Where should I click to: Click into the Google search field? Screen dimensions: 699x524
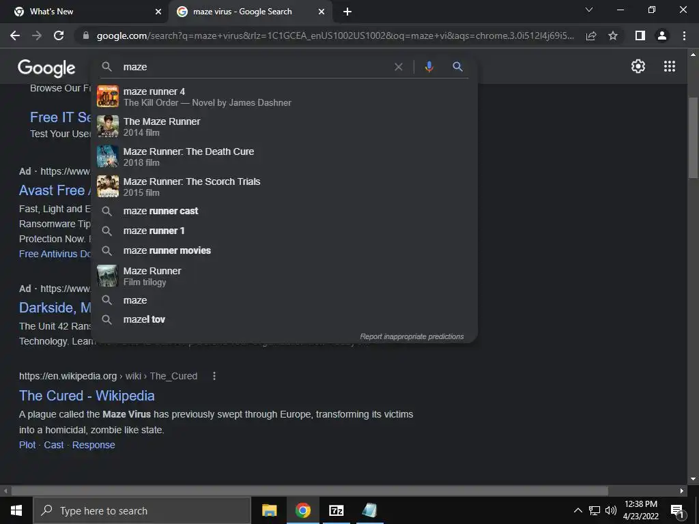(x=257, y=67)
